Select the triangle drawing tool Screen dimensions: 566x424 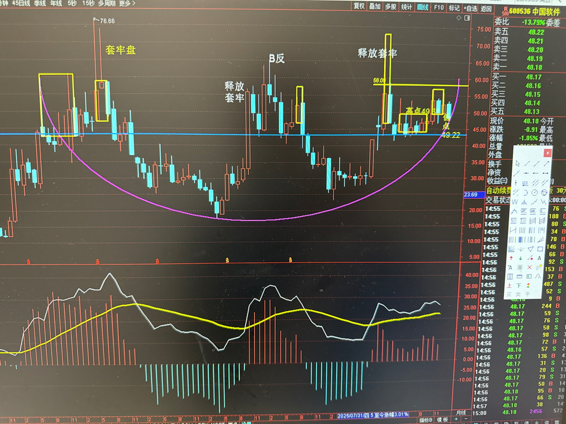click(x=531, y=249)
